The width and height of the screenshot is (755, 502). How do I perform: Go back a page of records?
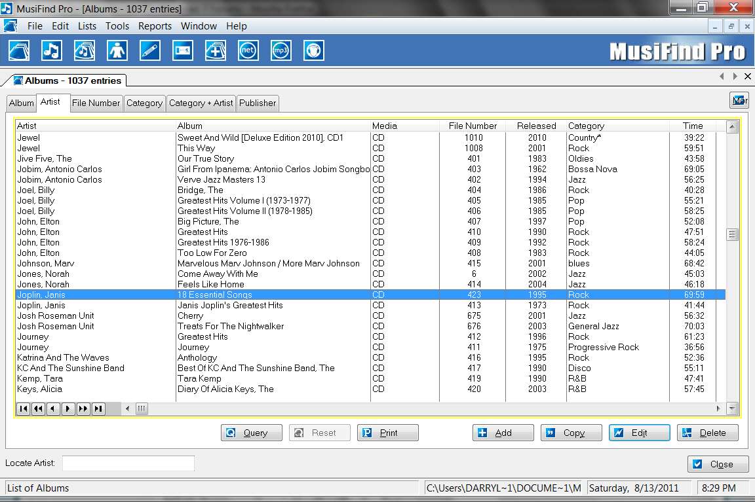tap(38, 408)
